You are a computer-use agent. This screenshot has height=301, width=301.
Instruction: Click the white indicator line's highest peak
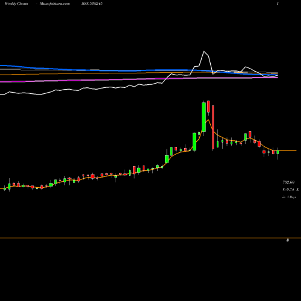click(204, 52)
